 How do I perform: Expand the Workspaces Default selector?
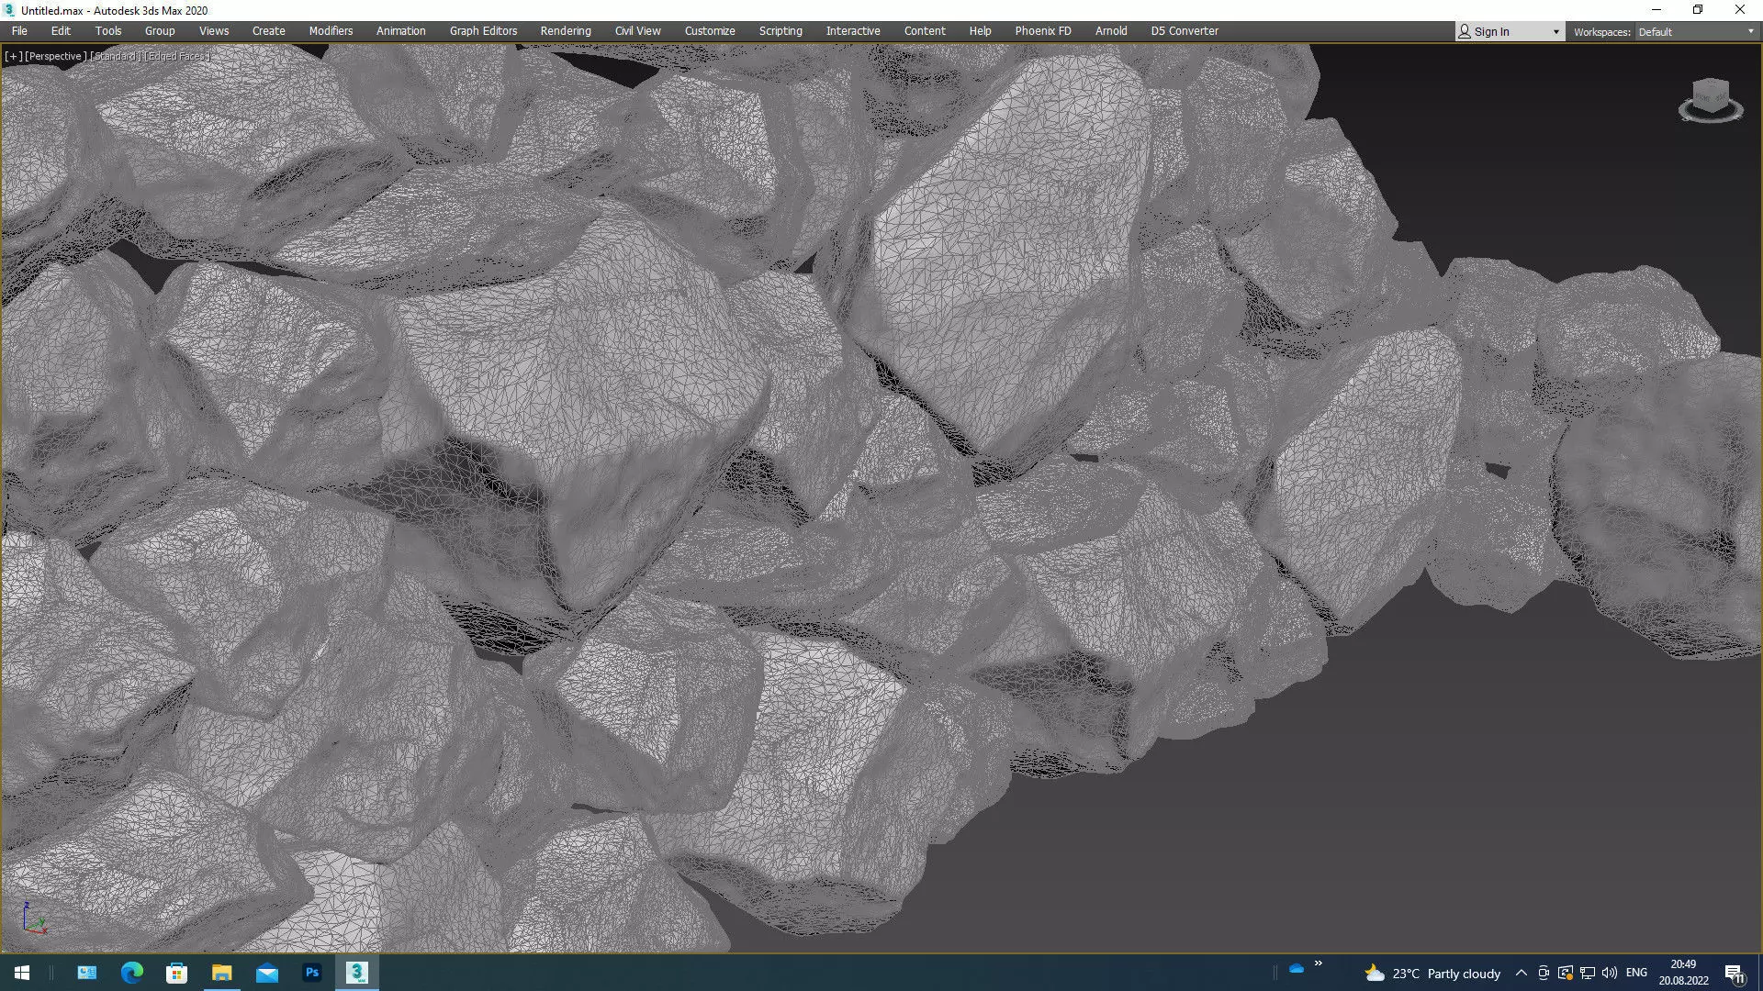tap(1695, 31)
